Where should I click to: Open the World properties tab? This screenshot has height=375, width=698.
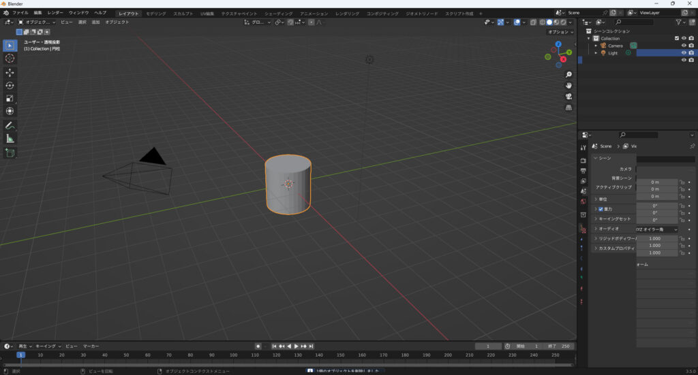click(x=583, y=201)
